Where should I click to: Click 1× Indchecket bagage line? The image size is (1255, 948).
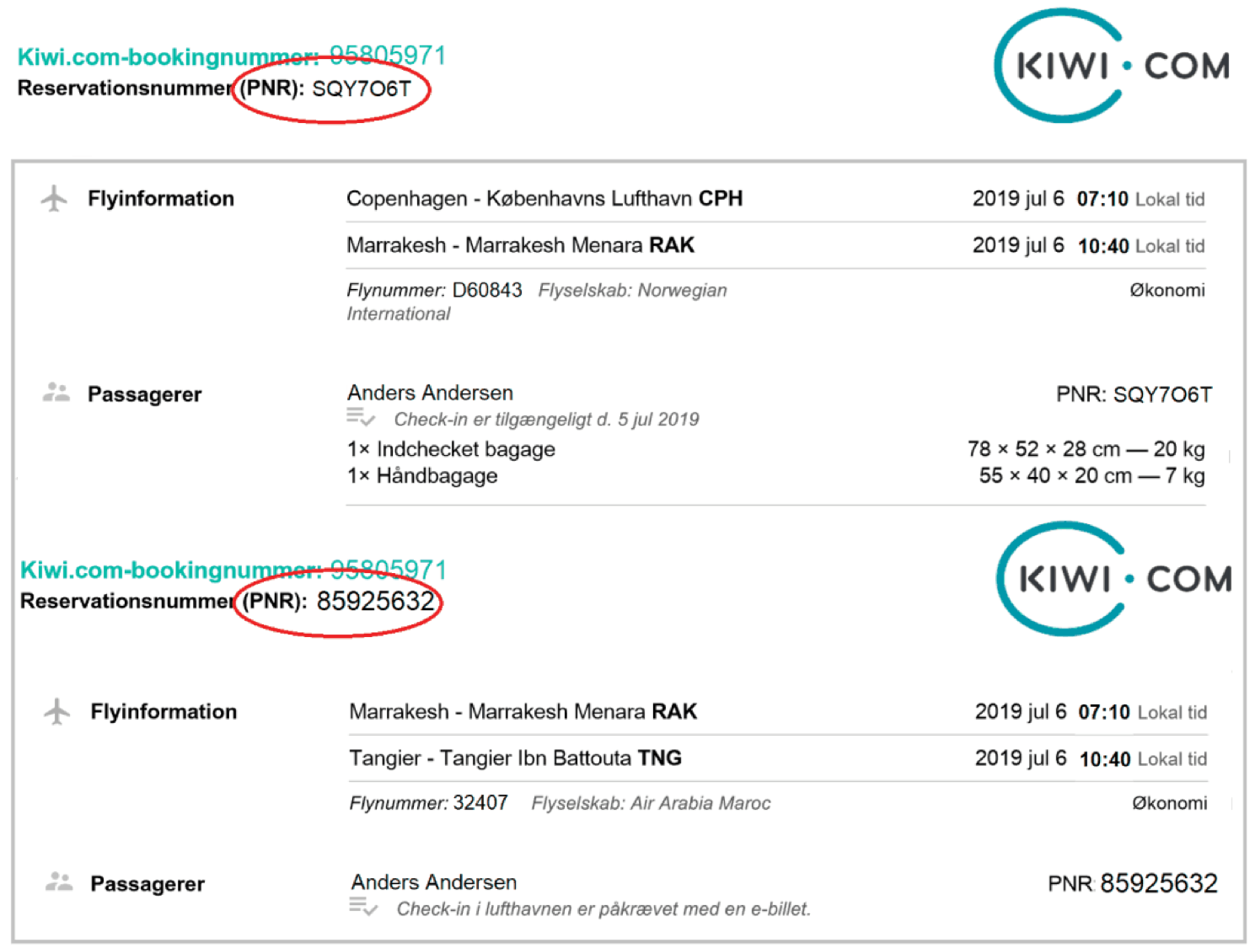pyautogui.click(x=451, y=449)
